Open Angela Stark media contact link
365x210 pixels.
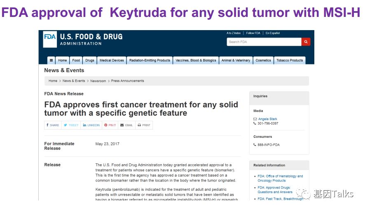pyautogui.click(x=268, y=119)
